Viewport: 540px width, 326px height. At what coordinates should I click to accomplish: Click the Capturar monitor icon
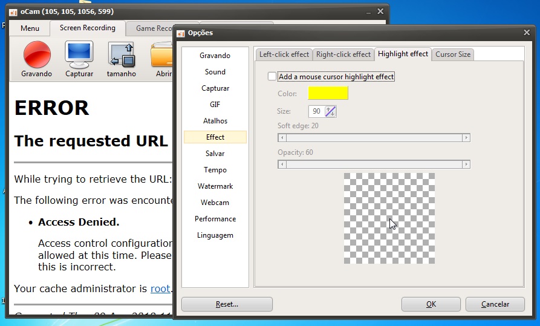pyautogui.click(x=79, y=54)
